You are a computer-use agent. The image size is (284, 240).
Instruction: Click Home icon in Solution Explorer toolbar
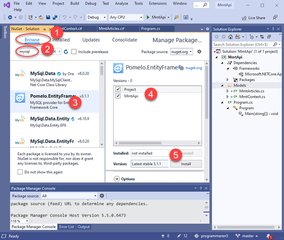click(x=231, y=37)
